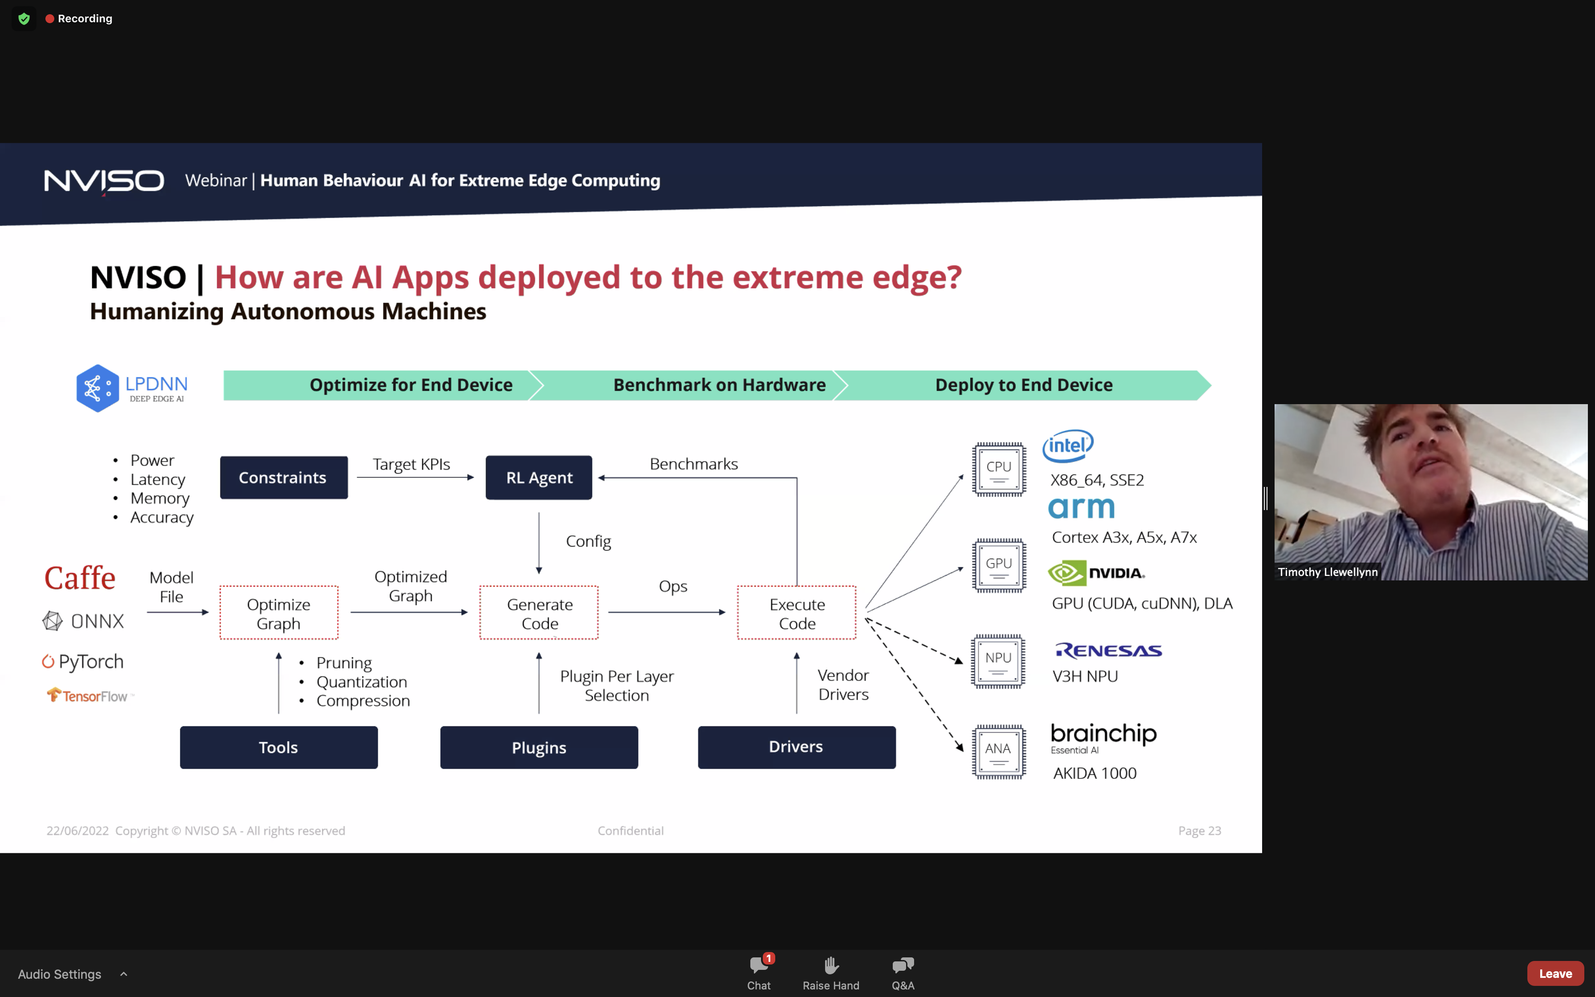Click the Execute Code dashed box
This screenshot has width=1595, height=997.
coord(797,613)
